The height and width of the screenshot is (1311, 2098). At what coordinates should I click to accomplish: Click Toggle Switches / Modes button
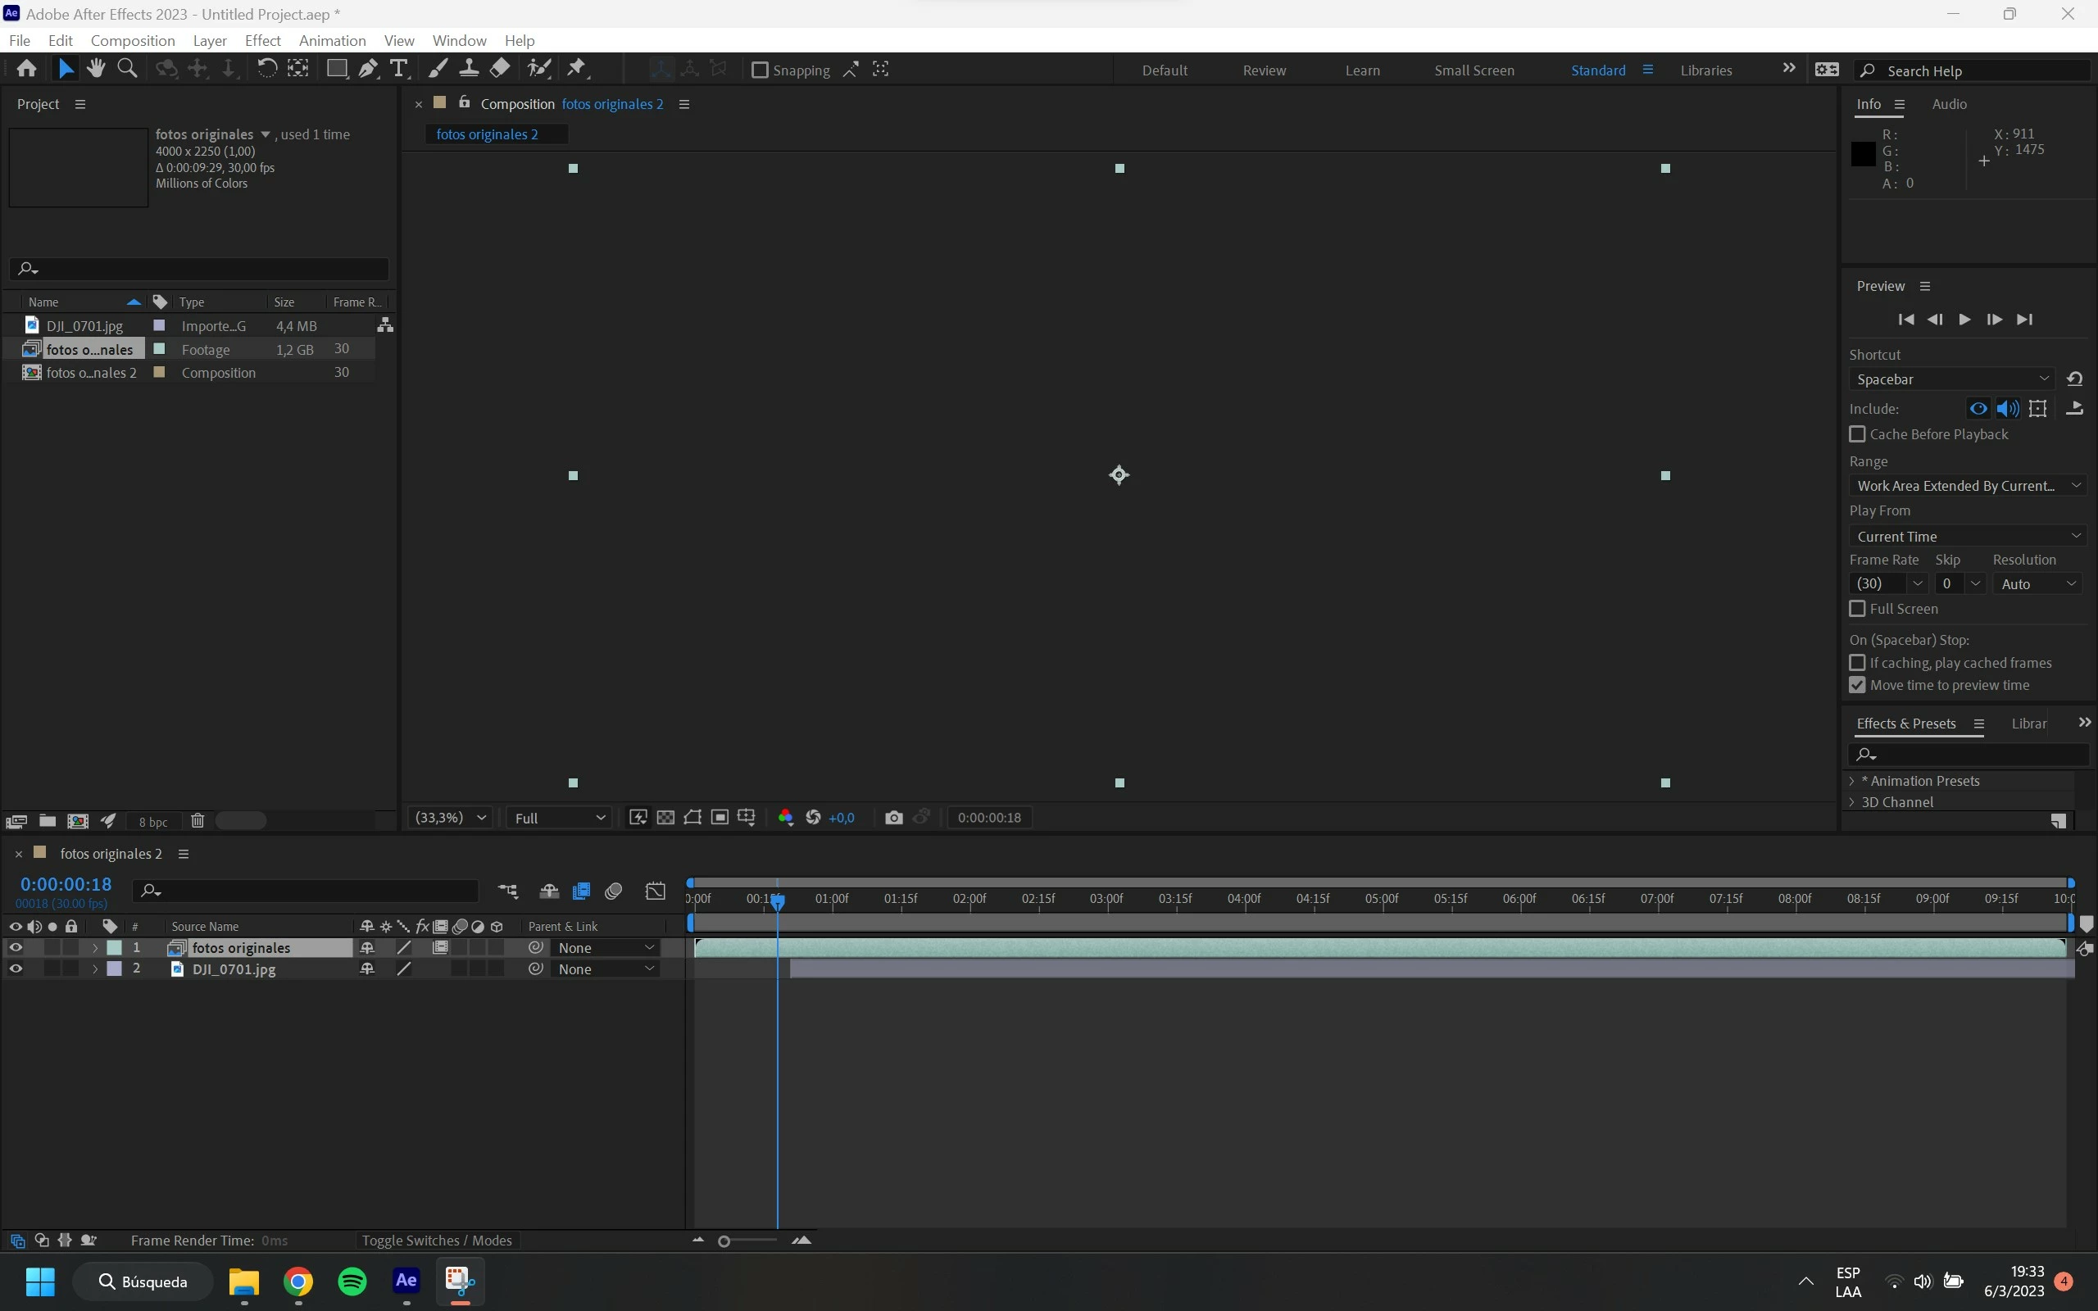pyautogui.click(x=436, y=1241)
